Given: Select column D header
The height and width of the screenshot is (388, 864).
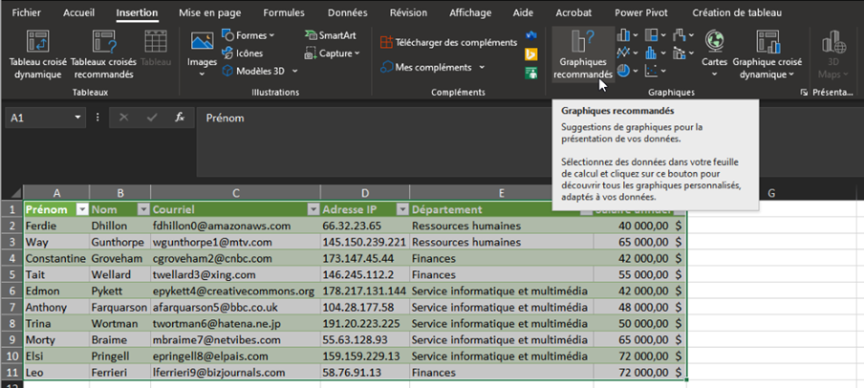Looking at the screenshot, I should pos(364,194).
